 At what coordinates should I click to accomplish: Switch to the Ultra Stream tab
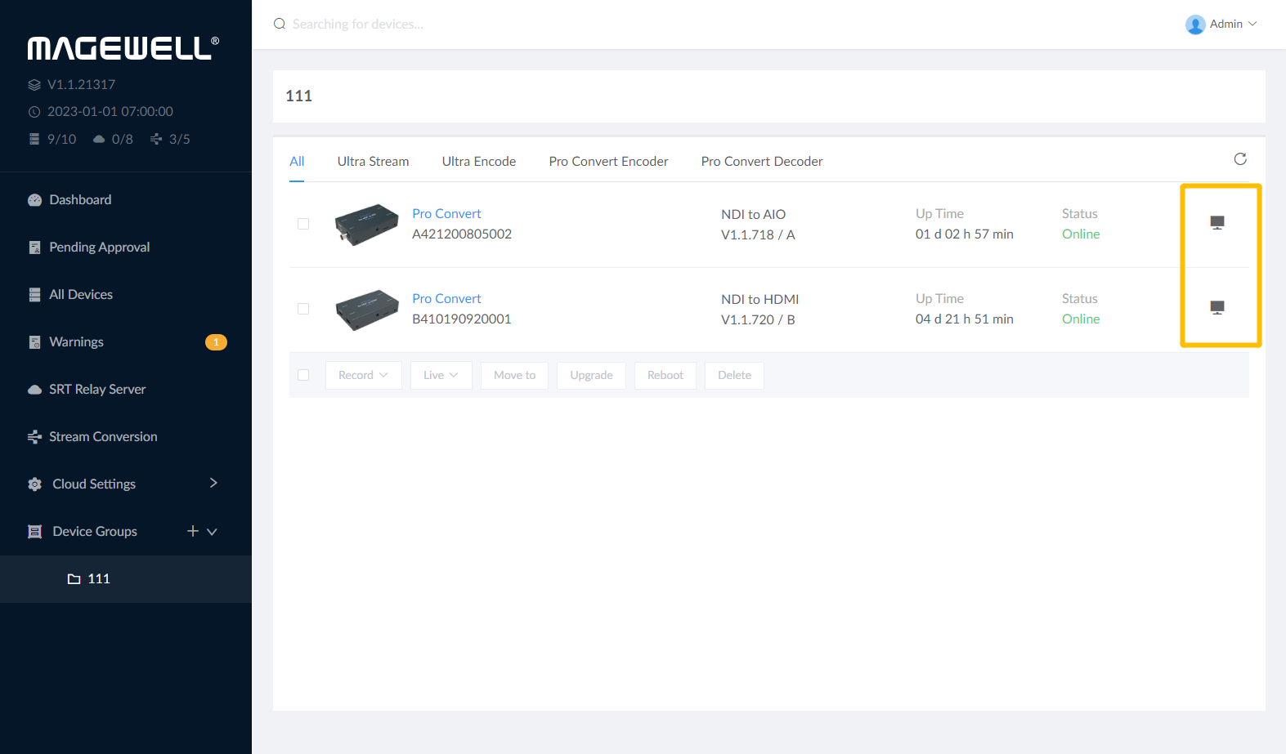pos(373,162)
